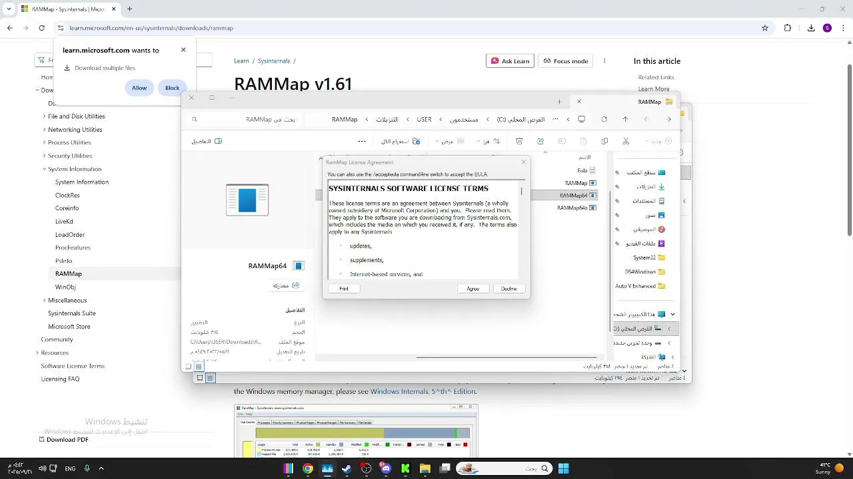Bookmark this page with star icon
The image size is (853, 479).
(x=765, y=28)
